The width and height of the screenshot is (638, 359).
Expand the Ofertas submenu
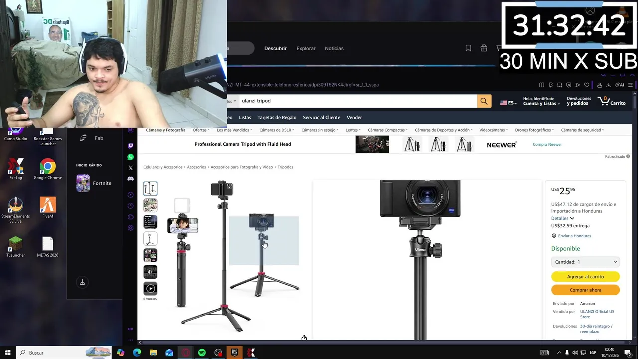201,130
